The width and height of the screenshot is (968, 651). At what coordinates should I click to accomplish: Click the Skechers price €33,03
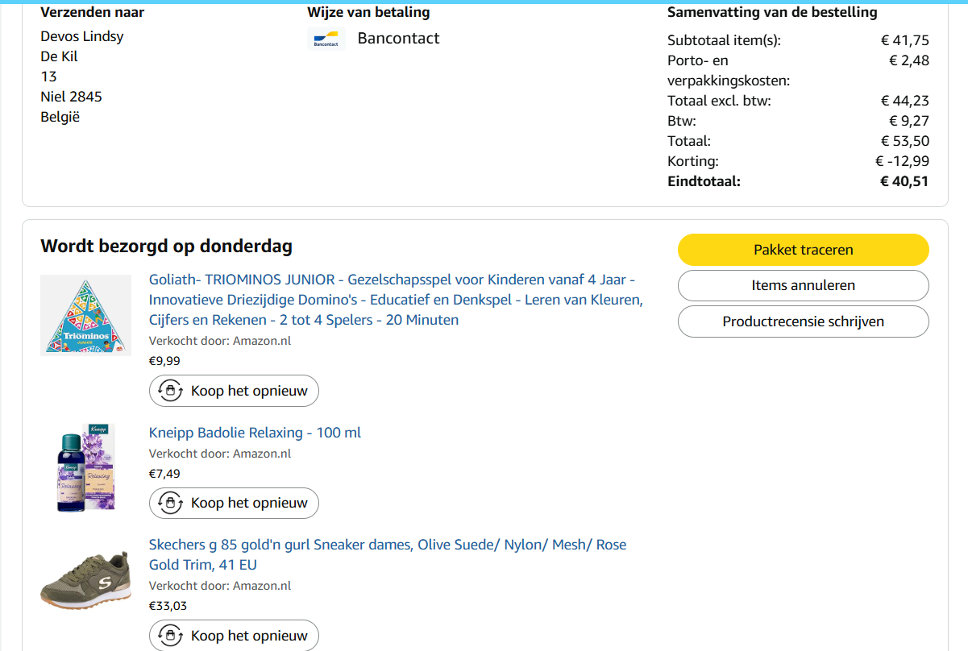pos(168,606)
